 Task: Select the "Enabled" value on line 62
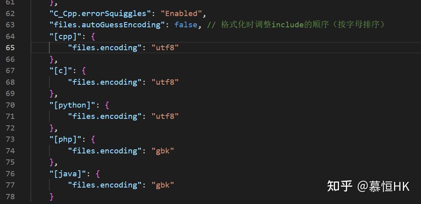coord(182,13)
